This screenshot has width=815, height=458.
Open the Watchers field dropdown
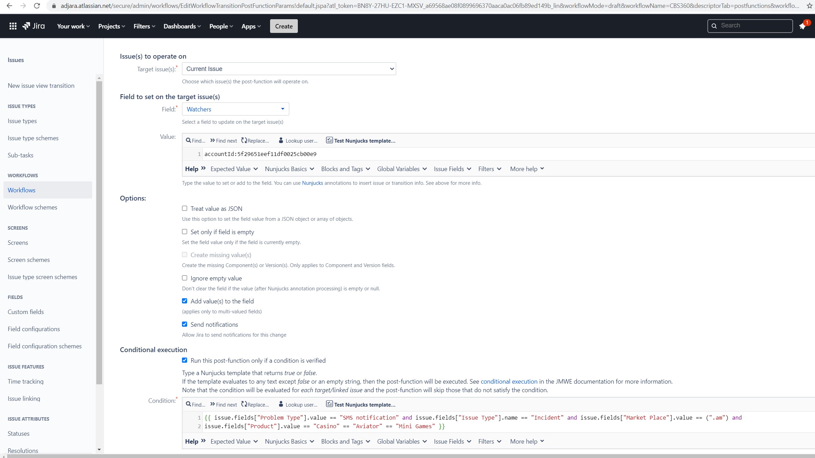point(235,109)
